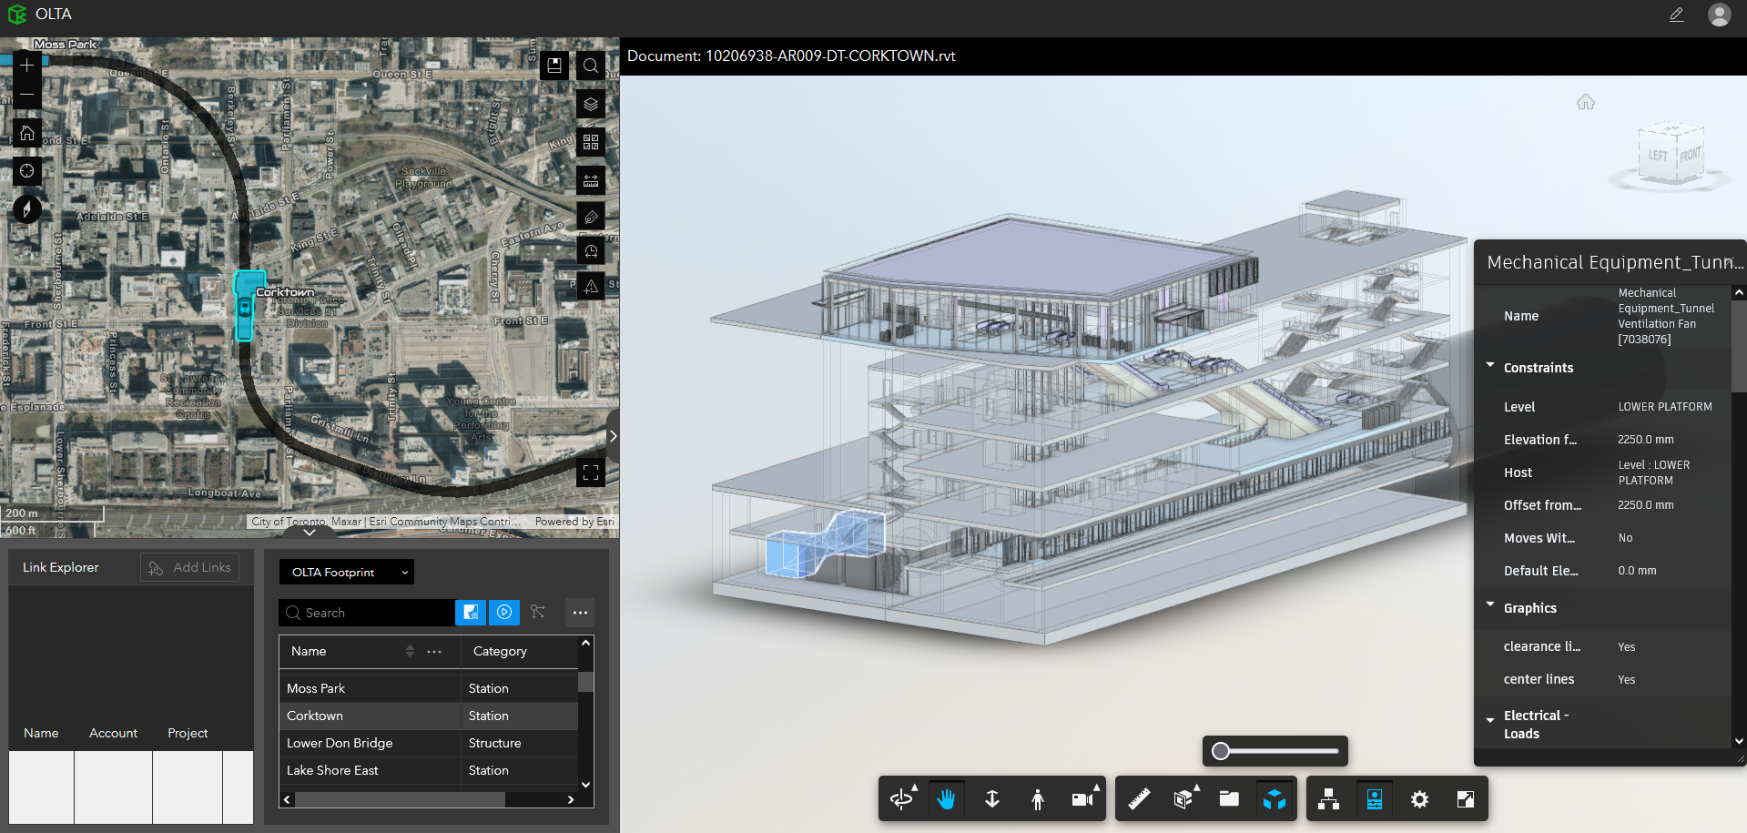Toggle the 3D model visibility cube tool

[x=1274, y=798]
